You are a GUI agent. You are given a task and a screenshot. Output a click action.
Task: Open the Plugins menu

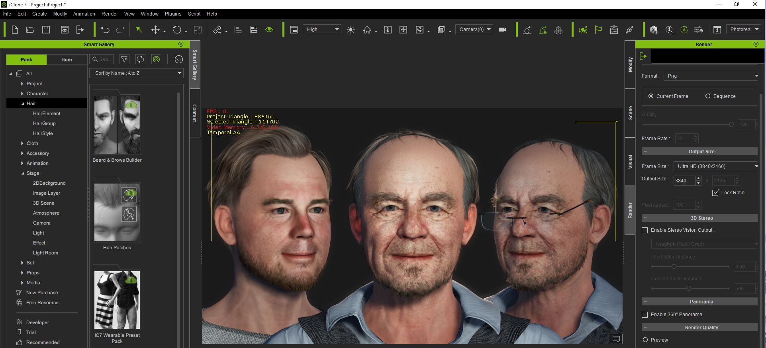tap(173, 14)
